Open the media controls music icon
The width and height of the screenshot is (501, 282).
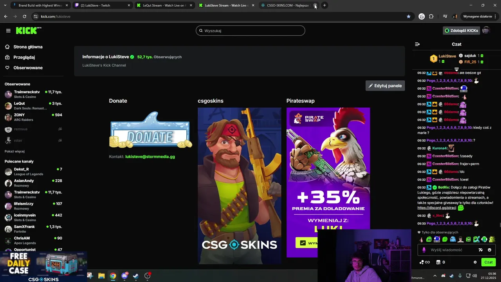click(x=445, y=16)
